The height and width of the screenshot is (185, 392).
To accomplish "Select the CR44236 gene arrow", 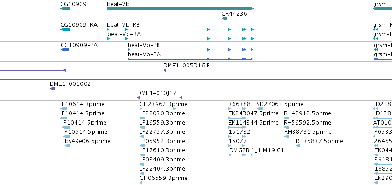I will [224, 18].
